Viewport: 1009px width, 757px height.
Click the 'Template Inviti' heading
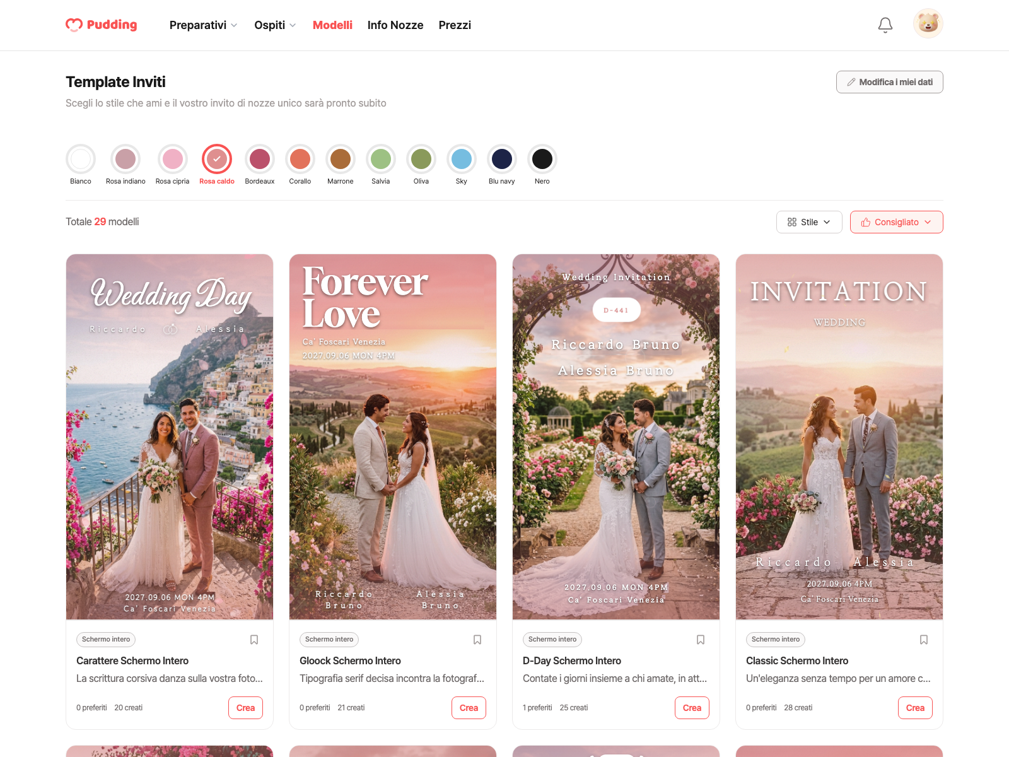(115, 82)
